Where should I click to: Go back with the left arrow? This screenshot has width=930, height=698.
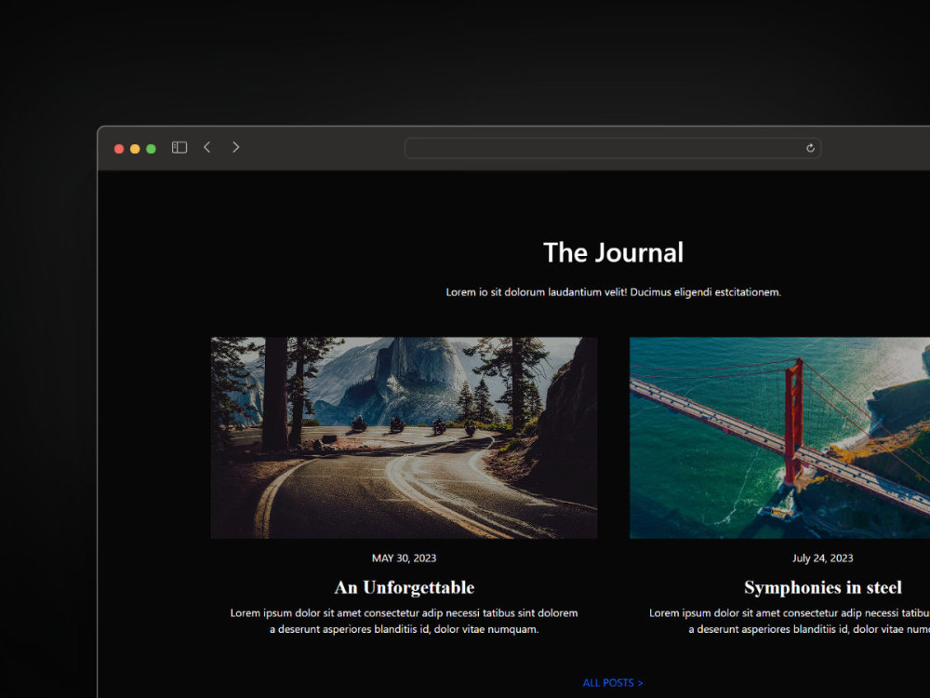coord(207,147)
